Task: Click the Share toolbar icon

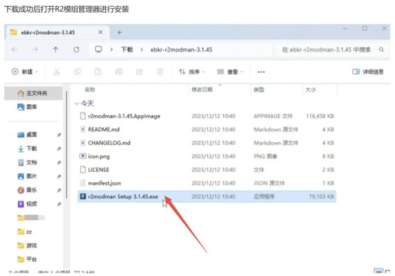Action: click(x=139, y=72)
